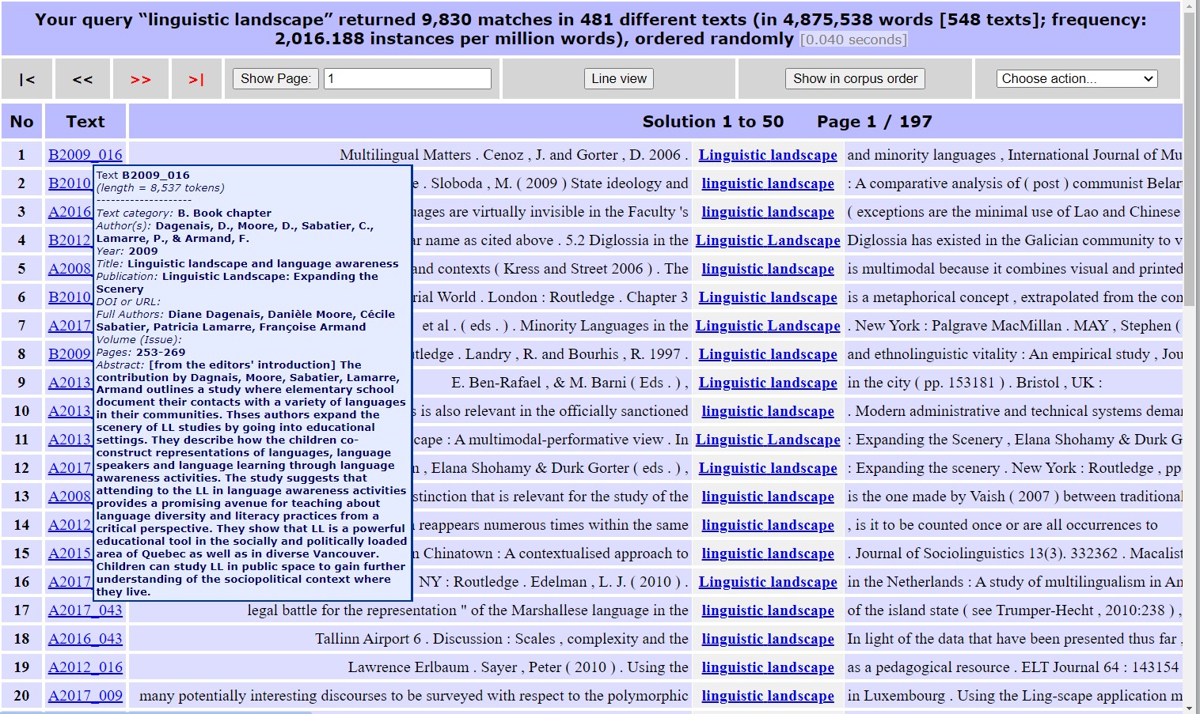The height and width of the screenshot is (714, 1200).
Task: Open the Choose action dropdown
Action: click(1077, 78)
